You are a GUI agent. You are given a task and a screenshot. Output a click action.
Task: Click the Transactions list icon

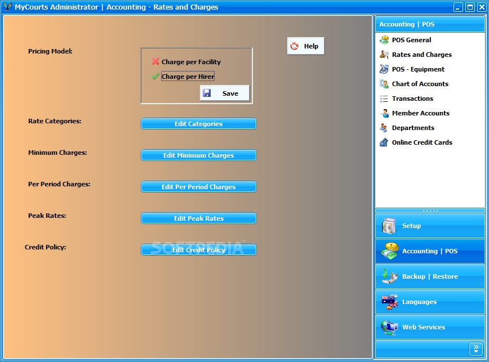(x=384, y=99)
